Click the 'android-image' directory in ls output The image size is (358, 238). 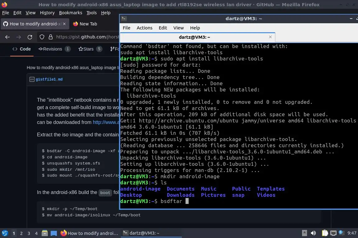click(140, 189)
